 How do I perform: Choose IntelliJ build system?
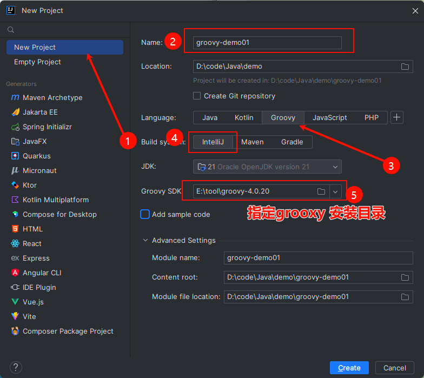pyautogui.click(x=213, y=142)
